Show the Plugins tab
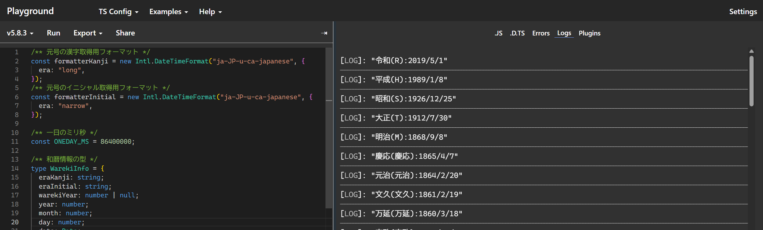This screenshot has height=230, width=763. coord(590,33)
